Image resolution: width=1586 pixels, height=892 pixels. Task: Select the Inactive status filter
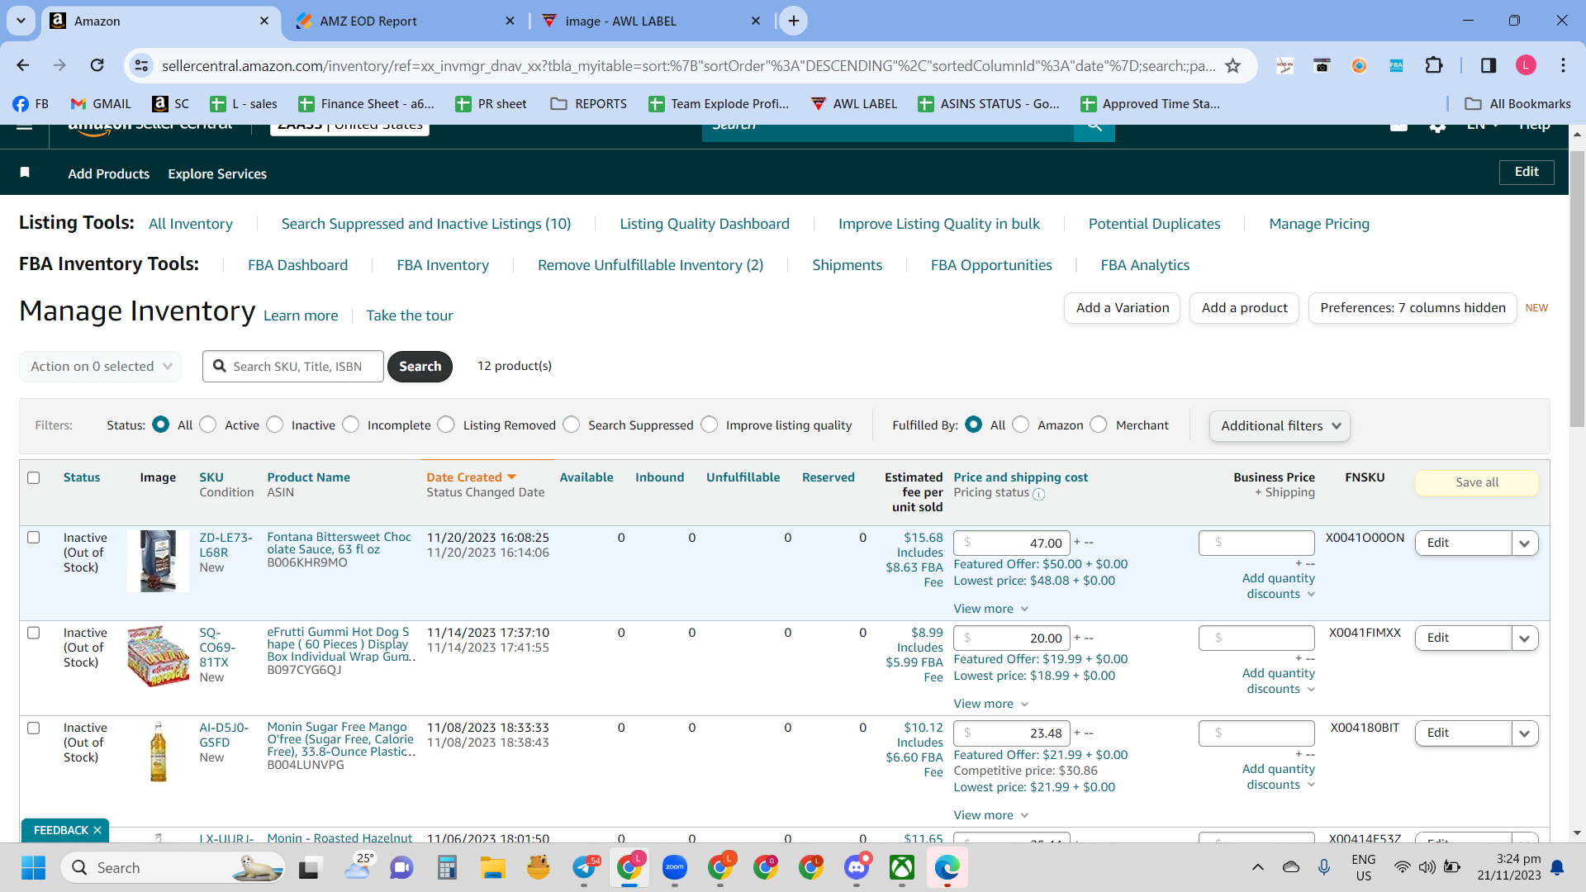275,425
